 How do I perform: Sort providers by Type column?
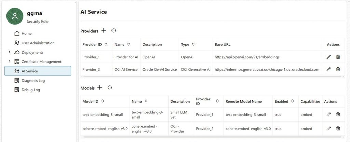point(193,44)
